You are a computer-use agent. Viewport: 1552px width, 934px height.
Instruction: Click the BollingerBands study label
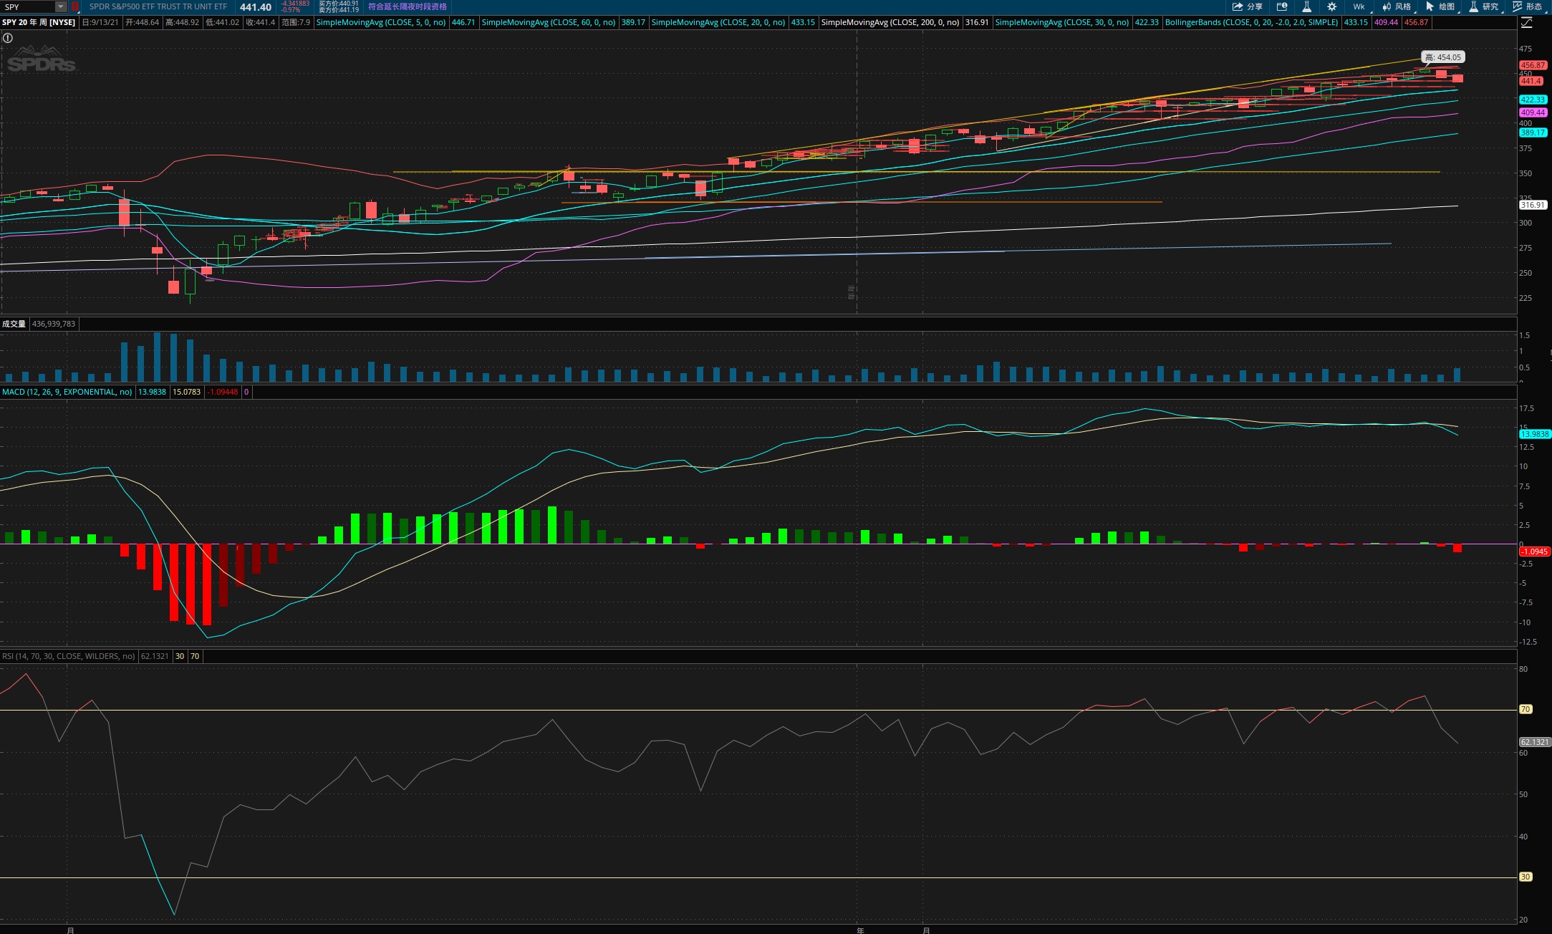click(x=1250, y=22)
